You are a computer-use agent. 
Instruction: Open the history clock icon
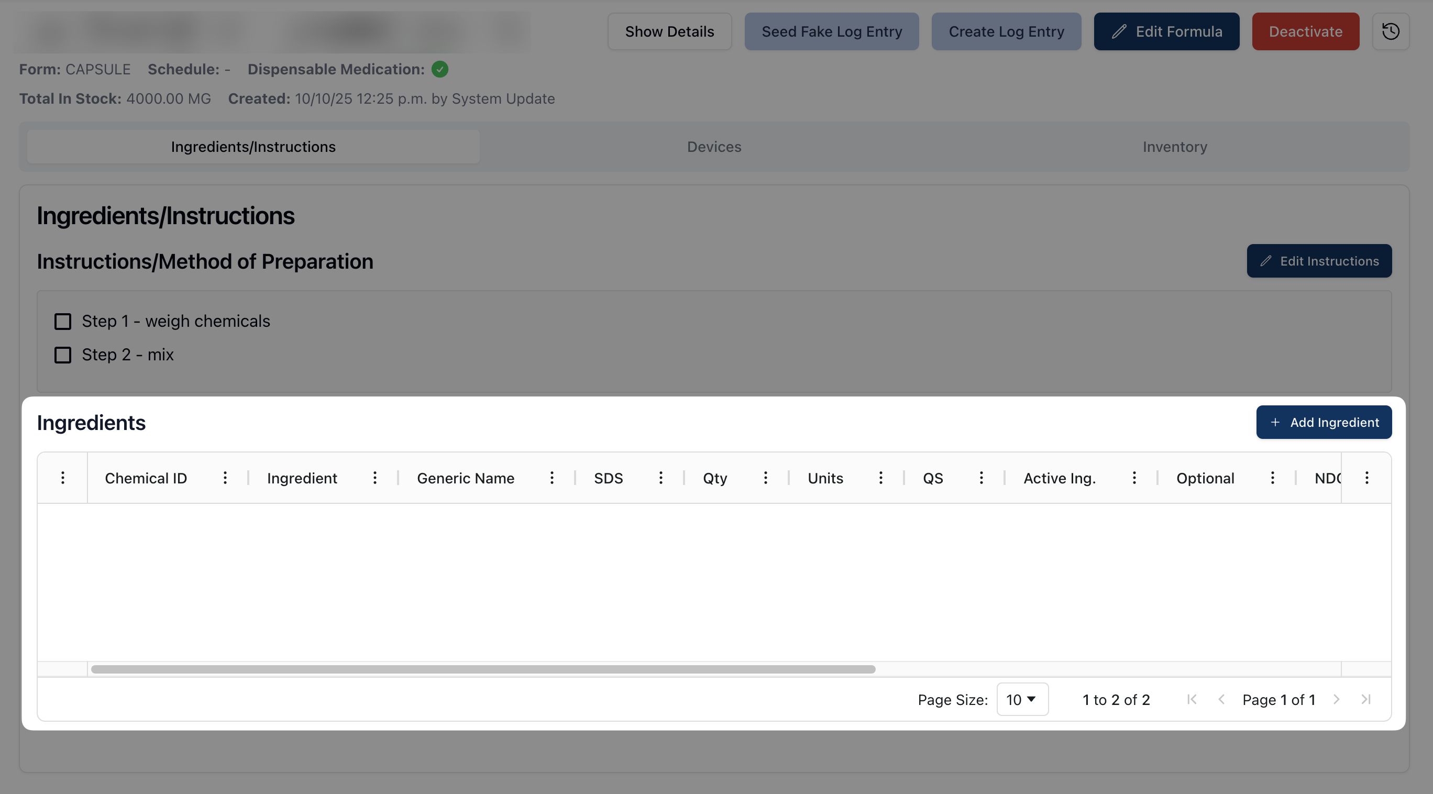(x=1390, y=32)
